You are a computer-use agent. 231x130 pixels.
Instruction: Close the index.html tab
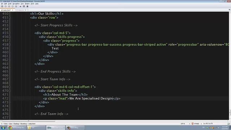tap(13, 10)
